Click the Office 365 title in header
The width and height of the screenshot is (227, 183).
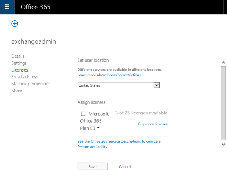36,7
